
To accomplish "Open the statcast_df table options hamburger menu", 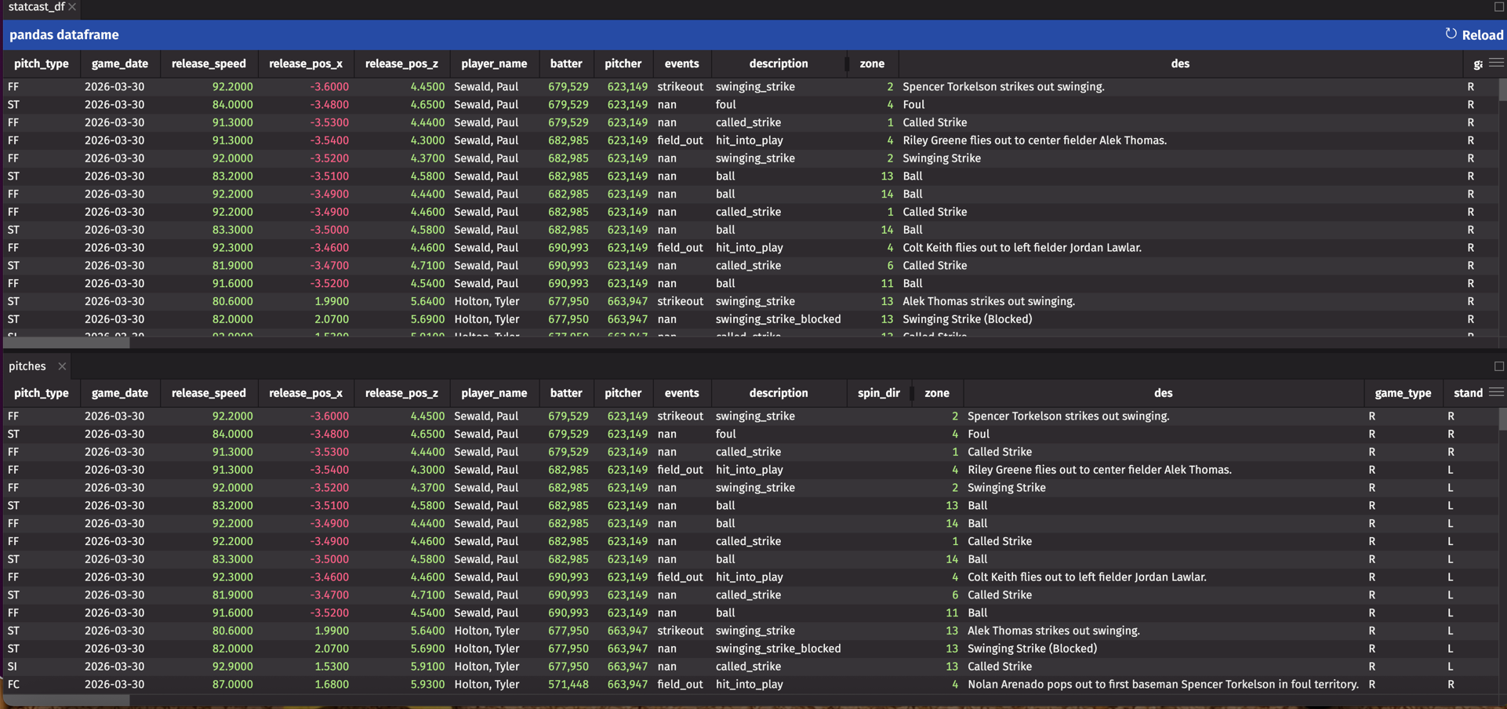I will tap(1496, 63).
